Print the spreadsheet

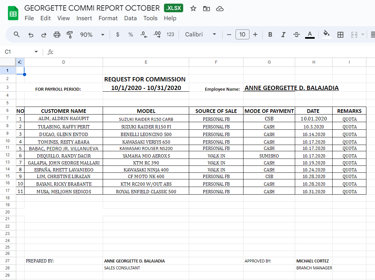57,35
